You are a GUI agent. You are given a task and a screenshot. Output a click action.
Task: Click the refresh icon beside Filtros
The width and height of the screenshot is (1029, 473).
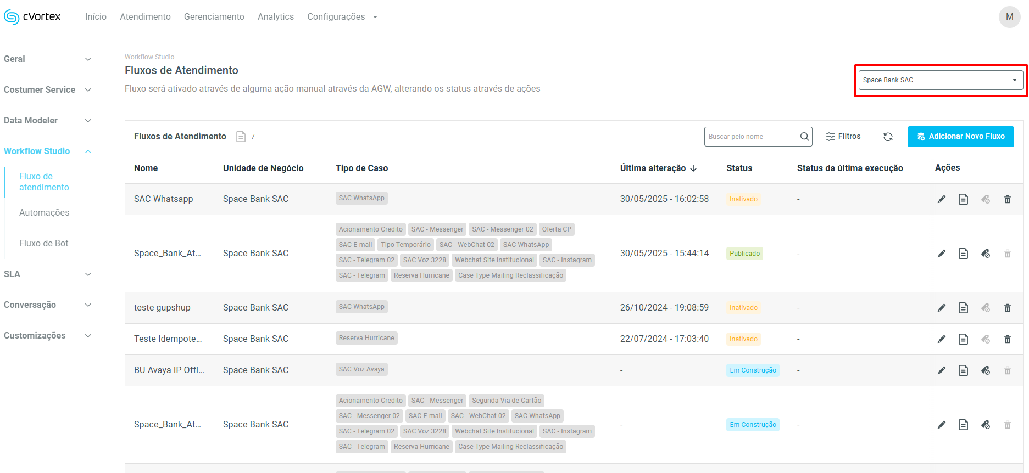coord(888,137)
